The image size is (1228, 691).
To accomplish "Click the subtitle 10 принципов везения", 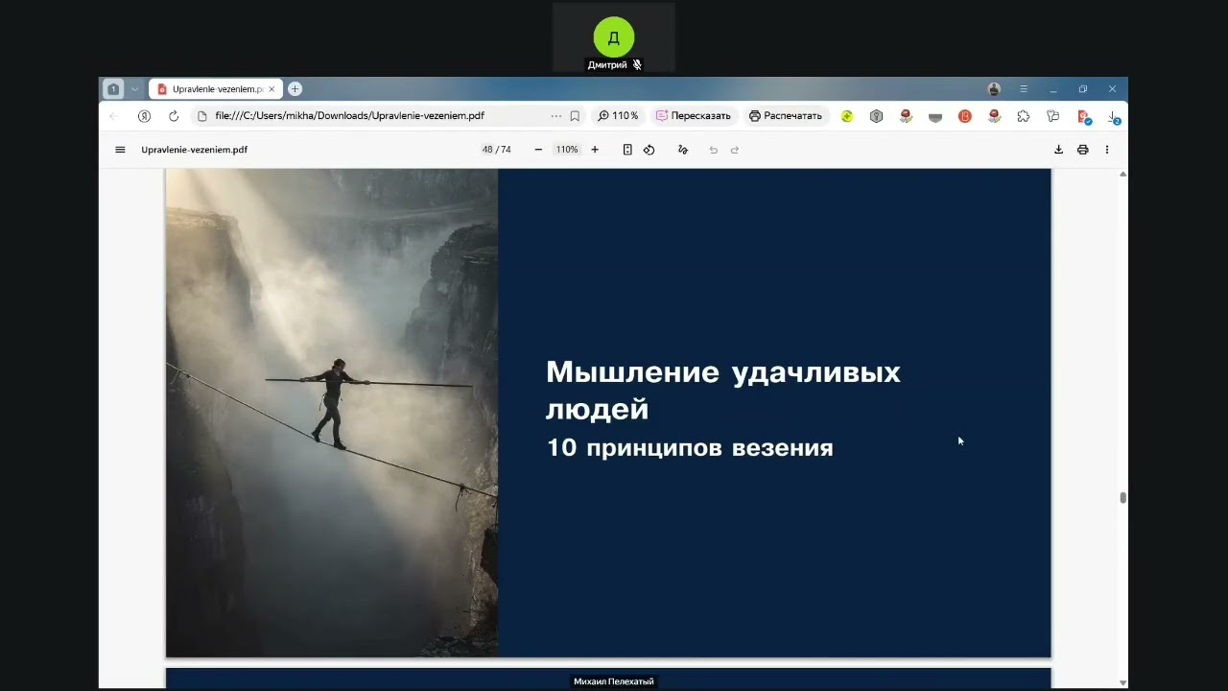I will tap(690, 447).
